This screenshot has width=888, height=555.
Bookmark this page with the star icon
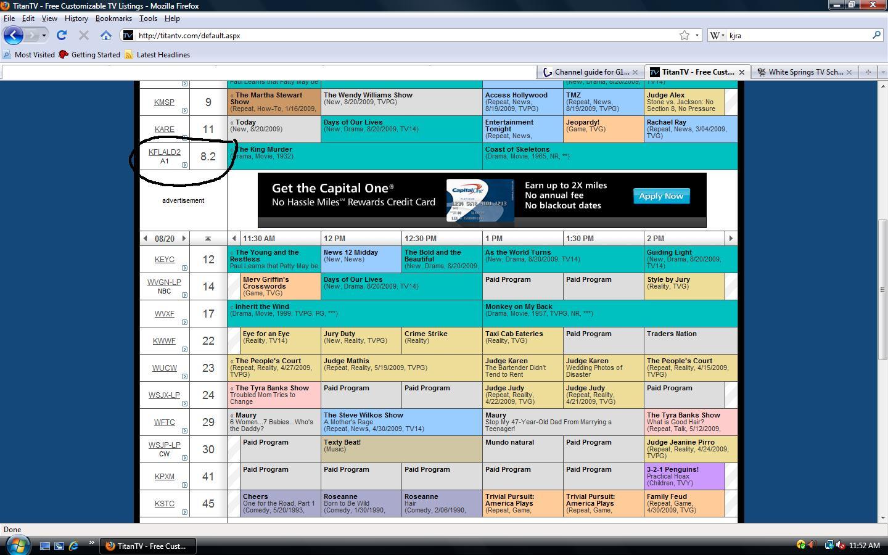coord(684,35)
